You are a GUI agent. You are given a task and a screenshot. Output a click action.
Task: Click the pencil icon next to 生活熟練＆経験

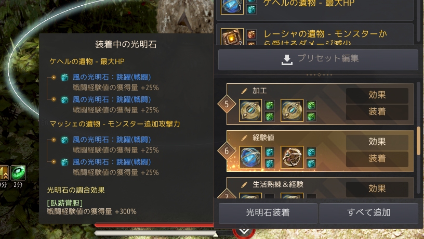click(x=244, y=185)
